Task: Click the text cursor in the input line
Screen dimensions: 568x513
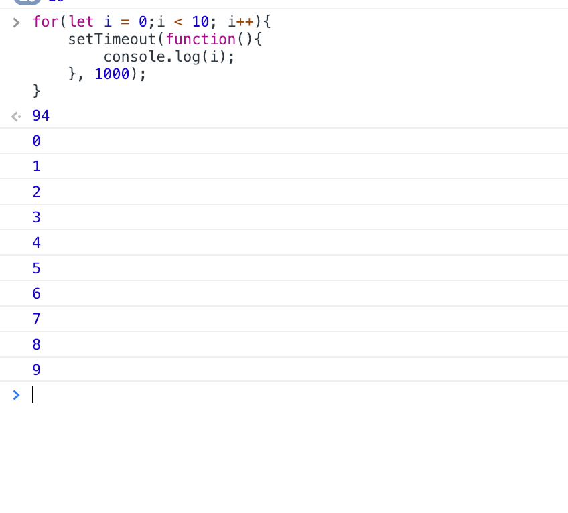Action: click(x=32, y=394)
